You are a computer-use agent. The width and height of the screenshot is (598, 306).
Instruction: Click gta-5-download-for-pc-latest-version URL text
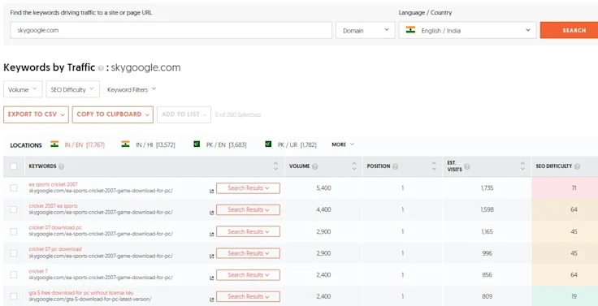(90, 300)
